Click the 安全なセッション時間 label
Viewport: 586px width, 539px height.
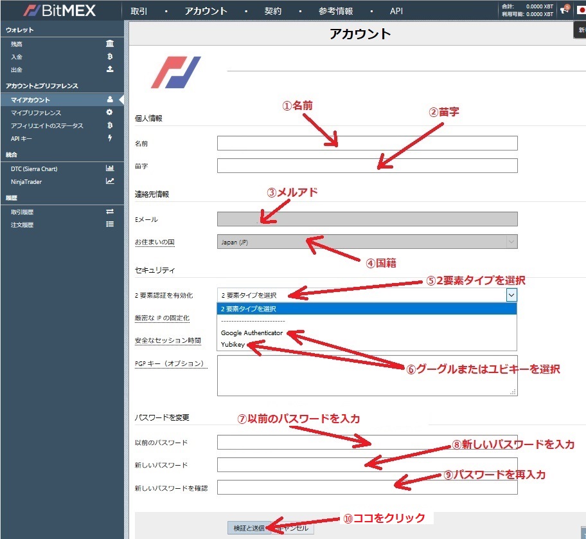click(168, 340)
